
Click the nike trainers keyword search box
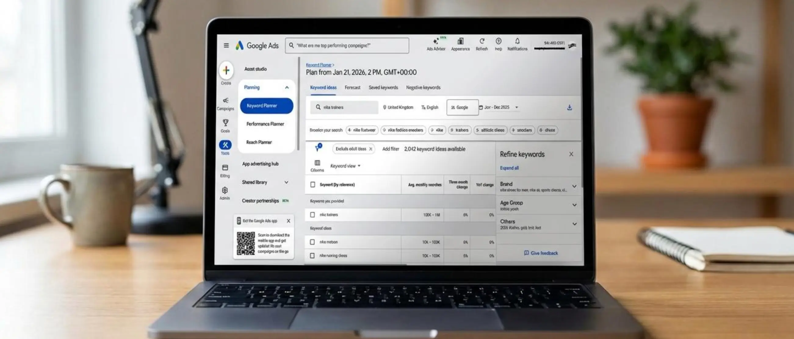coord(344,107)
